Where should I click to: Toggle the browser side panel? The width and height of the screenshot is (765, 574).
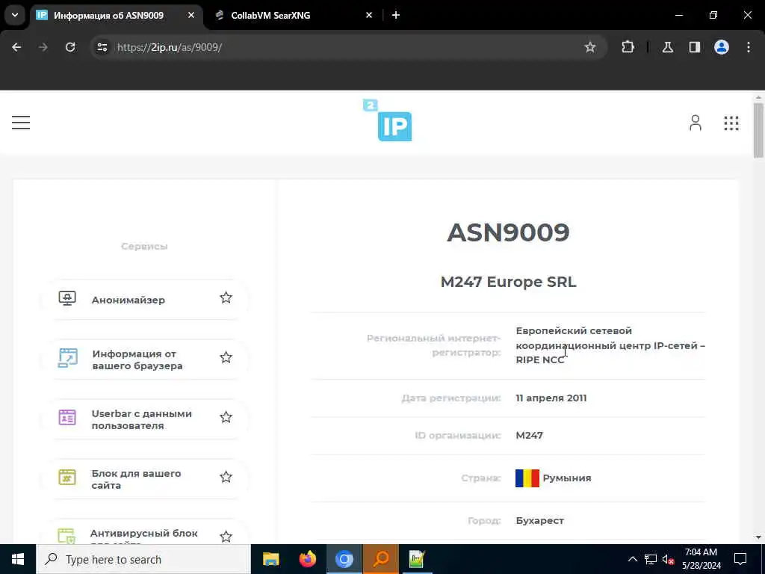coord(694,47)
